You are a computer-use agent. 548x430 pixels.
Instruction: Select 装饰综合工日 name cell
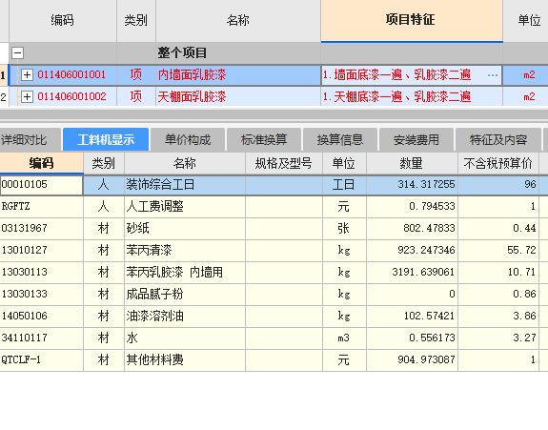point(185,185)
